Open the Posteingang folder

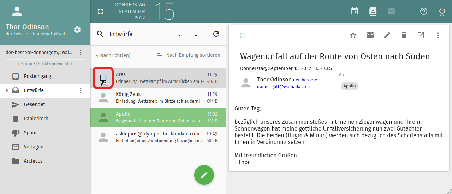[x=37, y=76]
